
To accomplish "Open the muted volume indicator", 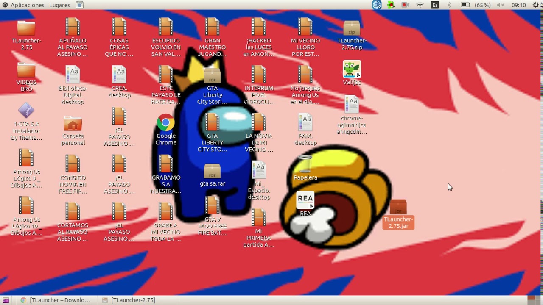I will click(x=501, y=5).
